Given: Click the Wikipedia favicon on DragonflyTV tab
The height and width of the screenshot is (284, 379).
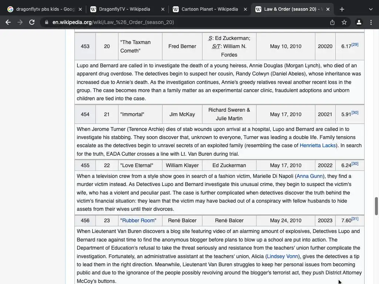Looking at the screenshot, I should coord(93,9).
